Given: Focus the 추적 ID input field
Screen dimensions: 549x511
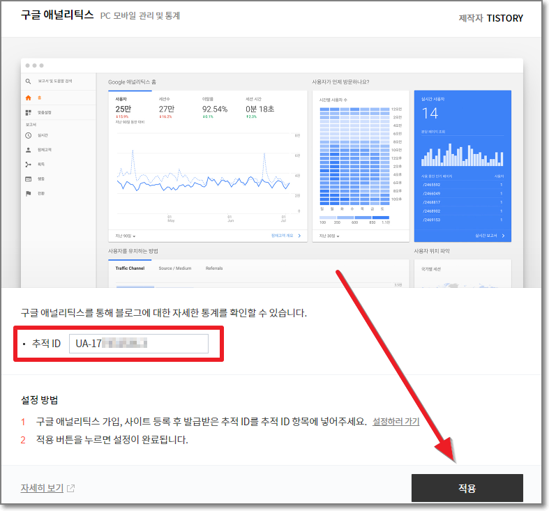Looking at the screenshot, I should (x=139, y=344).
